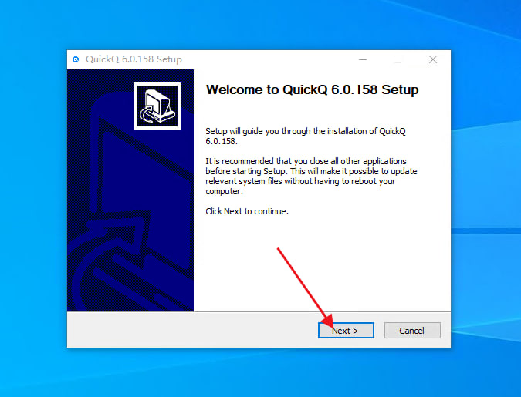Click the dark blue sidebar panel
The image size is (521, 397).
click(130, 190)
